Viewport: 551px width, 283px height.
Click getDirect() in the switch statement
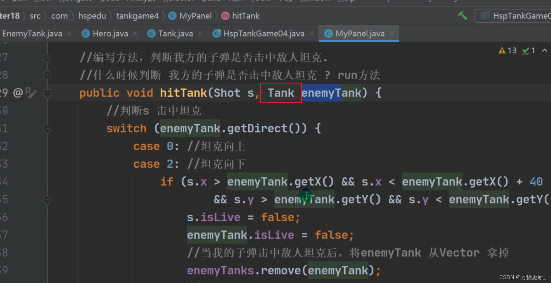(267, 129)
